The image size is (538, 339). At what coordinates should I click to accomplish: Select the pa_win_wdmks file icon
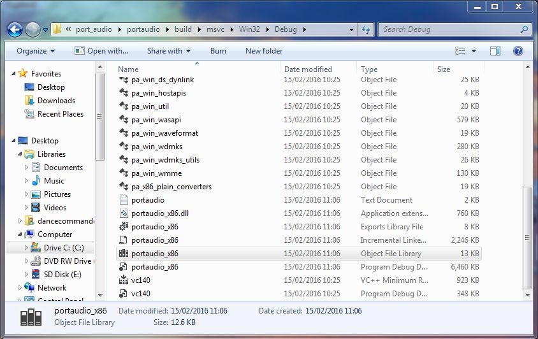124,146
